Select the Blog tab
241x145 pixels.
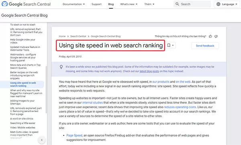tap(111, 4)
